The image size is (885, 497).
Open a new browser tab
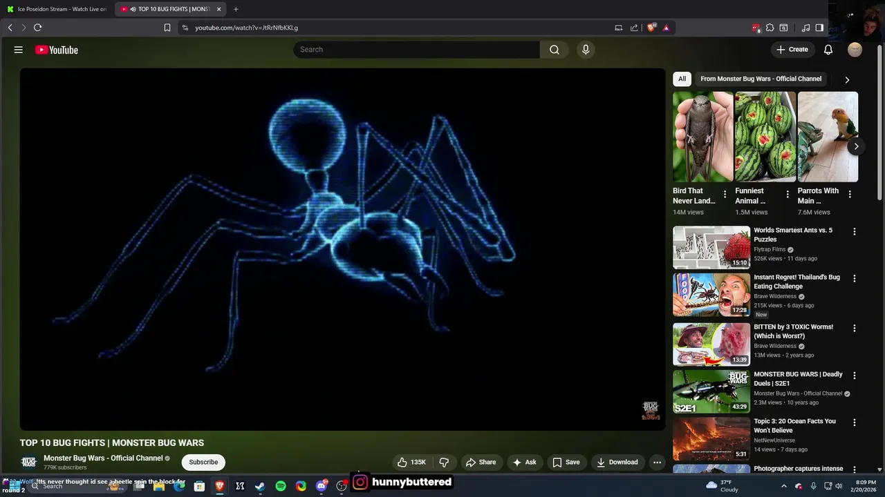[x=236, y=9]
